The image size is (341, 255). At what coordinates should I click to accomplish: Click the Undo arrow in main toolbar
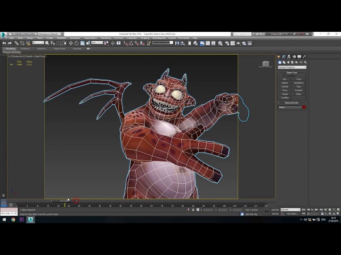coord(4,44)
